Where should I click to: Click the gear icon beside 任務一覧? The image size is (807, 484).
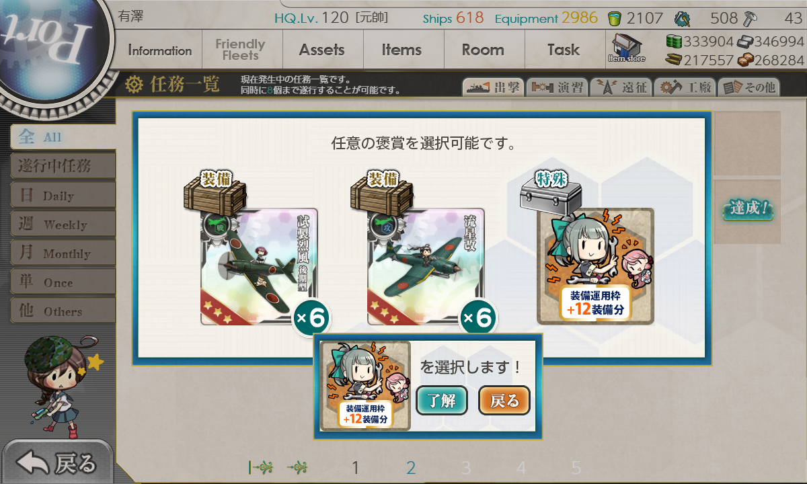click(134, 85)
